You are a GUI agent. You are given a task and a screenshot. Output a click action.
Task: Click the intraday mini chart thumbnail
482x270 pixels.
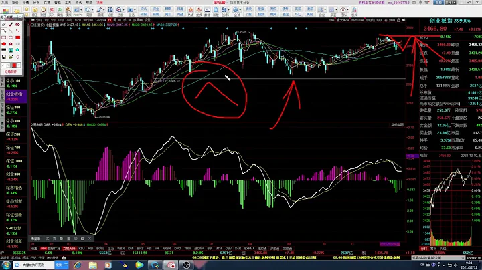451,202
